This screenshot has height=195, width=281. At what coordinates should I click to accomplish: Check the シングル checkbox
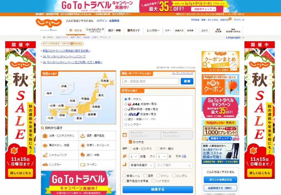tap(174, 176)
